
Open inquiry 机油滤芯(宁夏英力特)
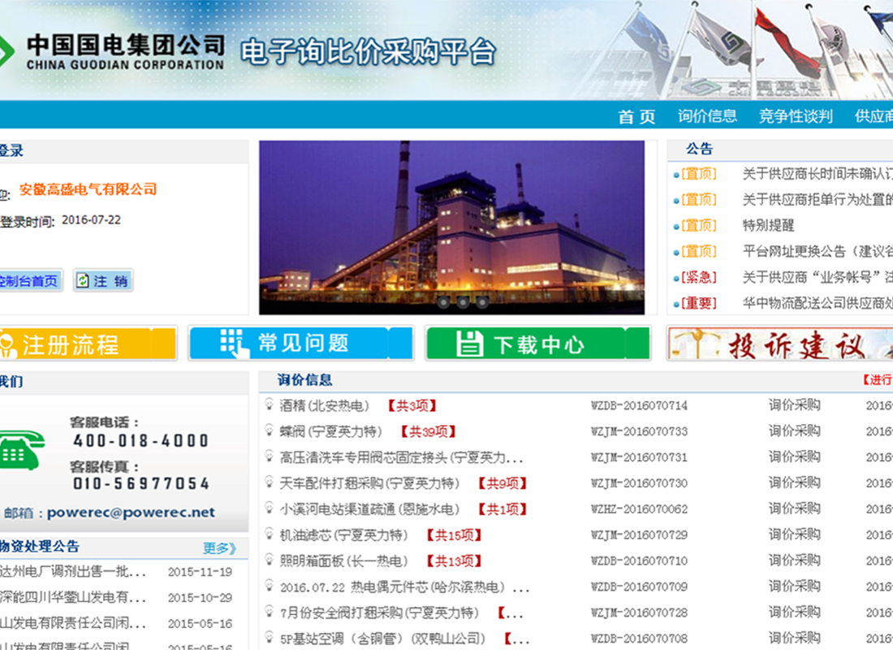point(343,535)
